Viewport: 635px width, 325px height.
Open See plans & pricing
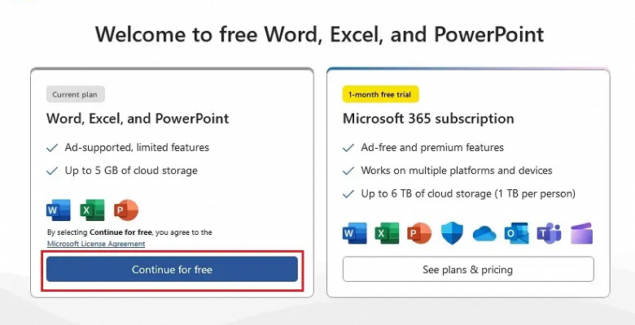(x=467, y=269)
